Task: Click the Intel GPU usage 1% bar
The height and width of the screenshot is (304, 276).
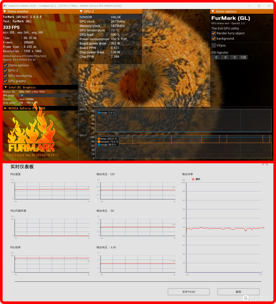Action: pyautogui.click(x=44, y=95)
